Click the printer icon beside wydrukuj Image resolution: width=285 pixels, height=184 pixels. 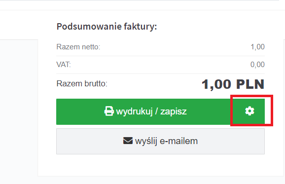pyautogui.click(x=109, y=111)
